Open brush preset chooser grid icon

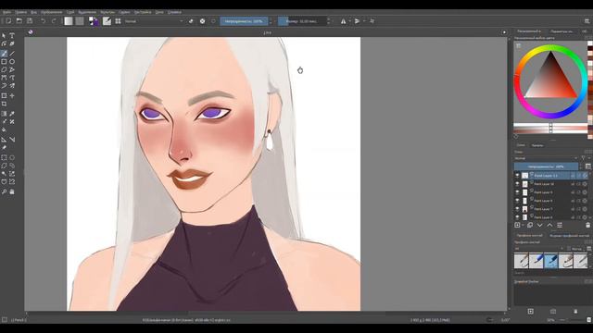[118, 21]
